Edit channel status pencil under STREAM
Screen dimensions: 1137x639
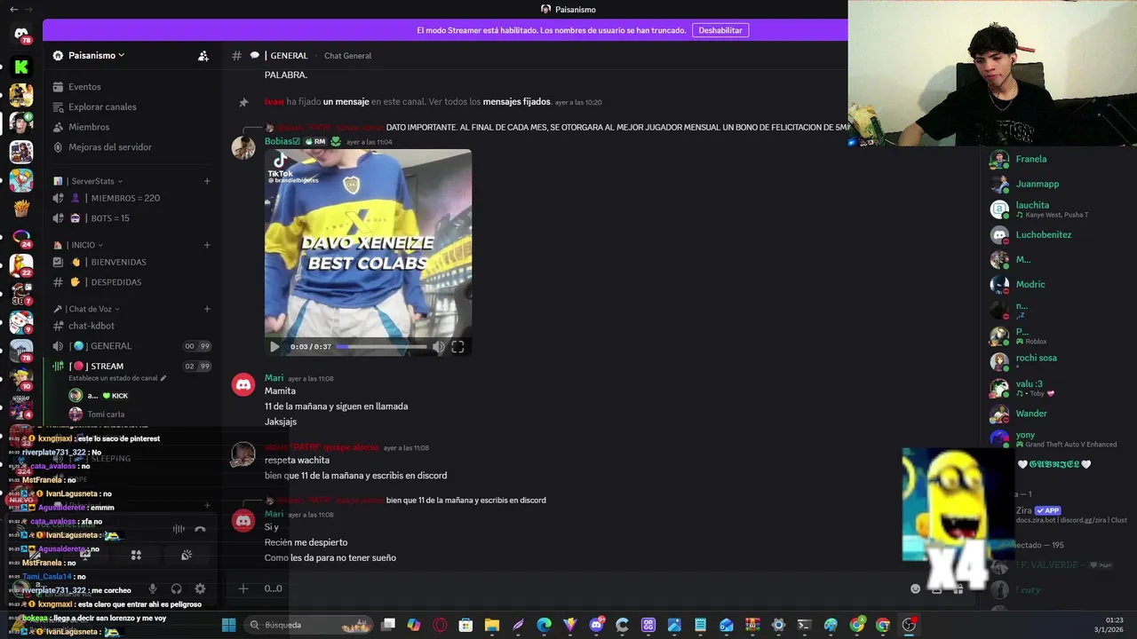(x=163, y=378)
